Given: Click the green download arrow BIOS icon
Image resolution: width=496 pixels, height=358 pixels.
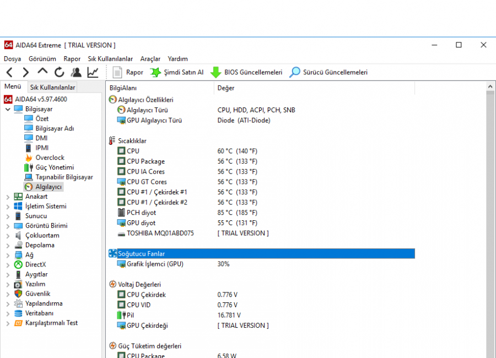Looking at the screenshot, I should [x=215, y=72].
